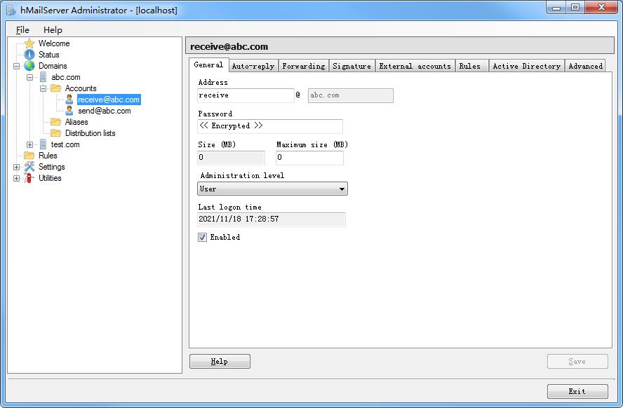
Task: Select receive@abc.com account in tree
Action: (x=109, y=100)
